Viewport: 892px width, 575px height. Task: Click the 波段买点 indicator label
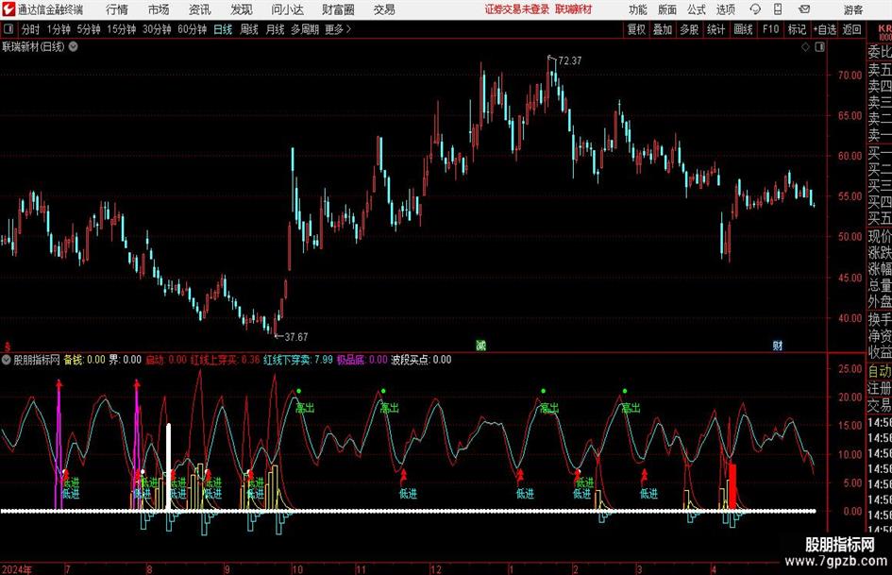421,360
